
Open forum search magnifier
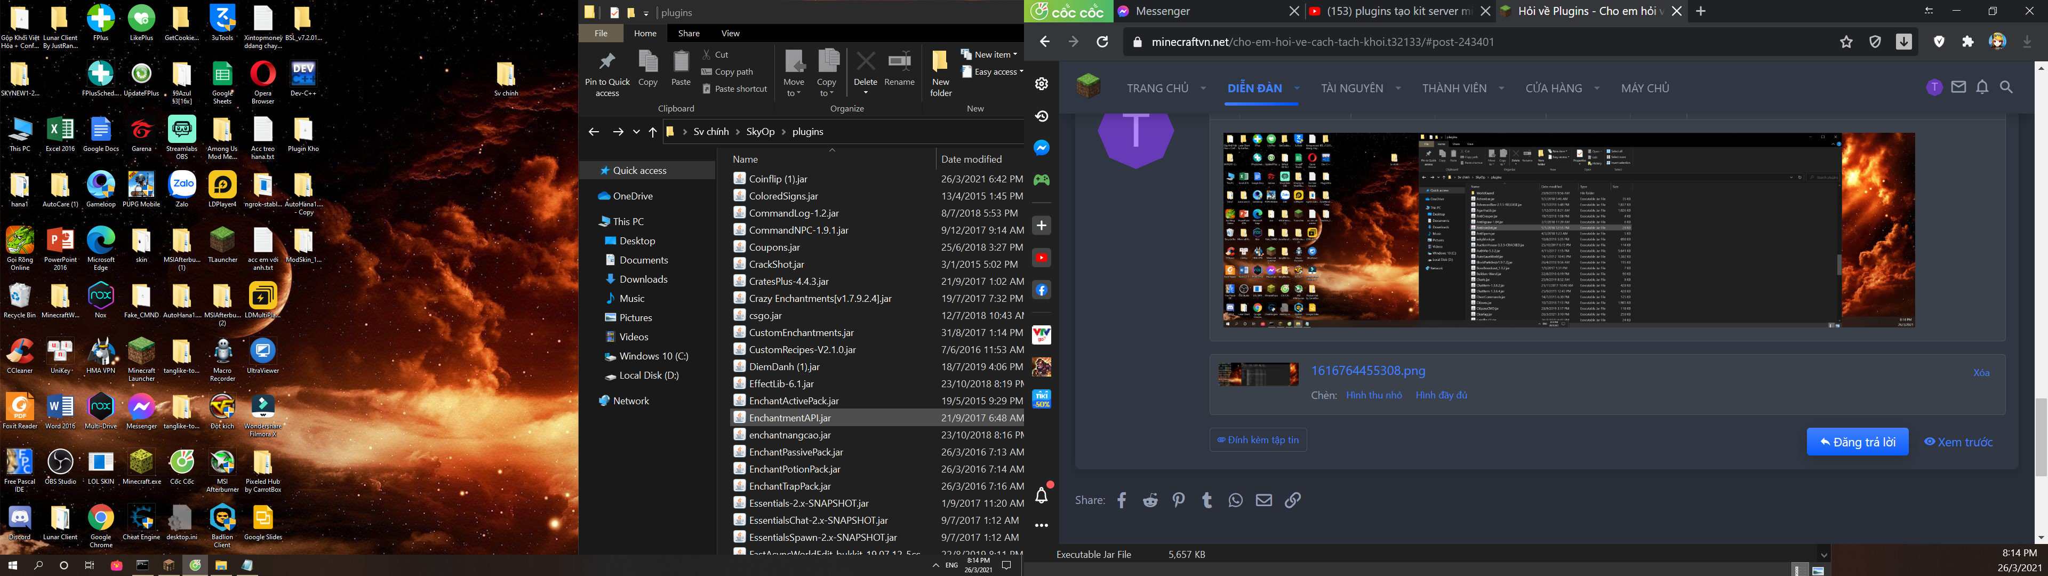coord(2006,87)
